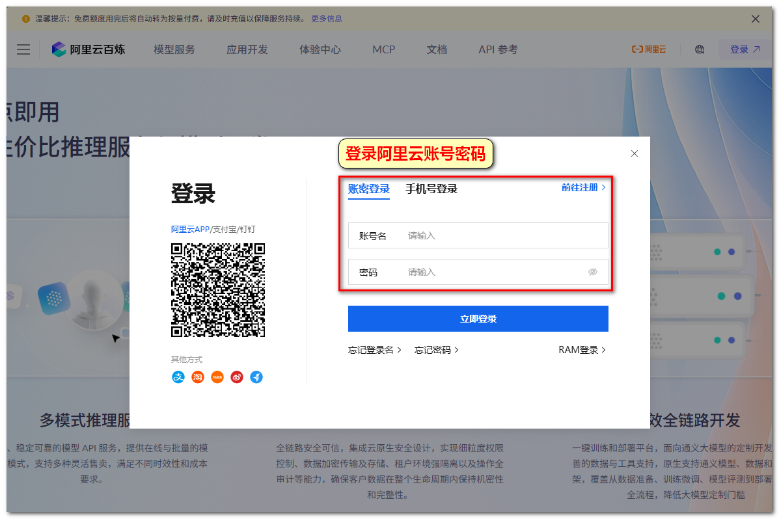The width and height of the screenshot is (779, 519).
Task: Select the 1688 login icon
Action: point(217,377)
